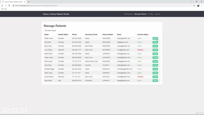Click the Insurance Carrier column header

coord(91,34)
